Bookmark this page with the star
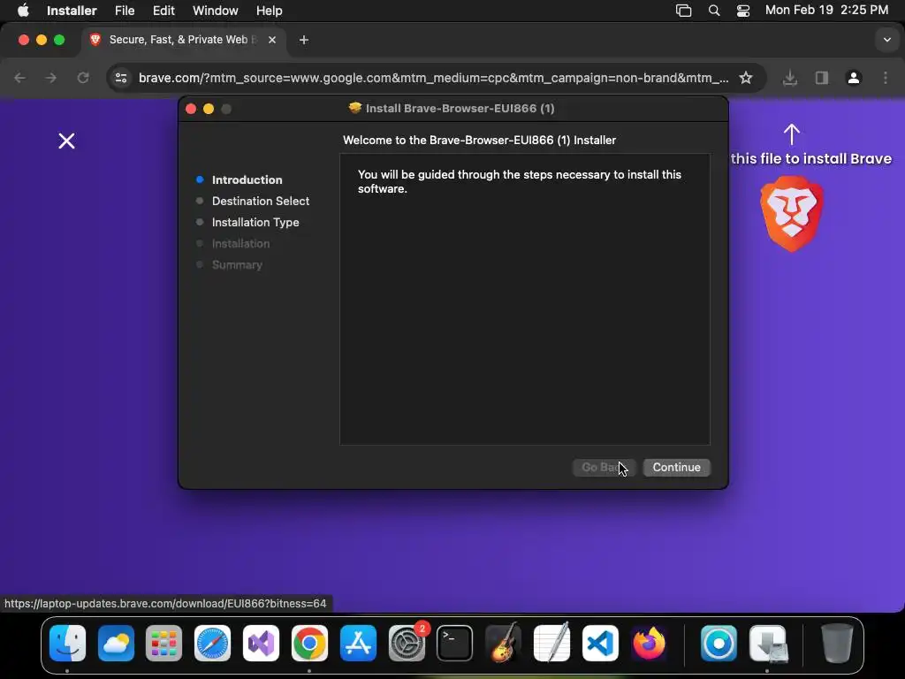Viewport: 905px width, 679px height. 746,78
